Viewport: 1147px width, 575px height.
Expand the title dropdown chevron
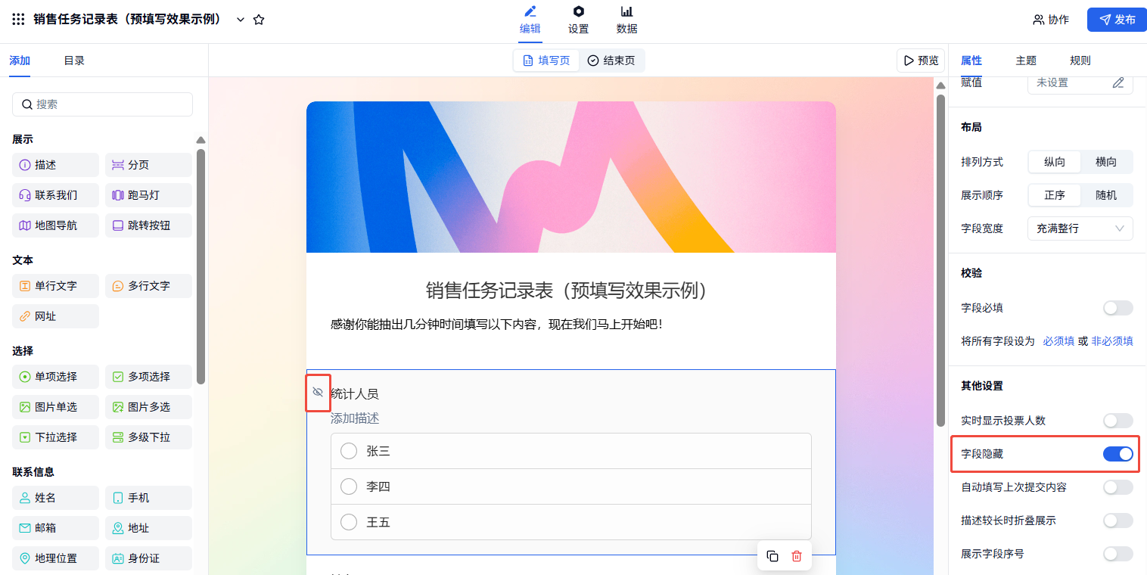click(x=241, y=20)
